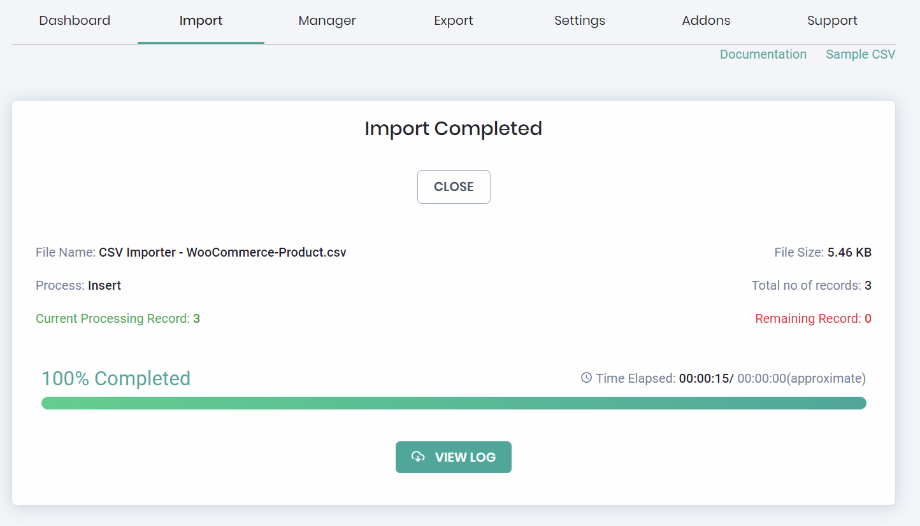This screenshot has width=920, height=526.
Task: Click the clock icon beside Time Elapsed
Action: tap(586, 378)
